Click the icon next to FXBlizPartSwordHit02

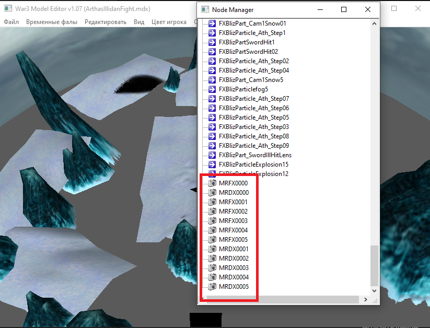point(212,52)
